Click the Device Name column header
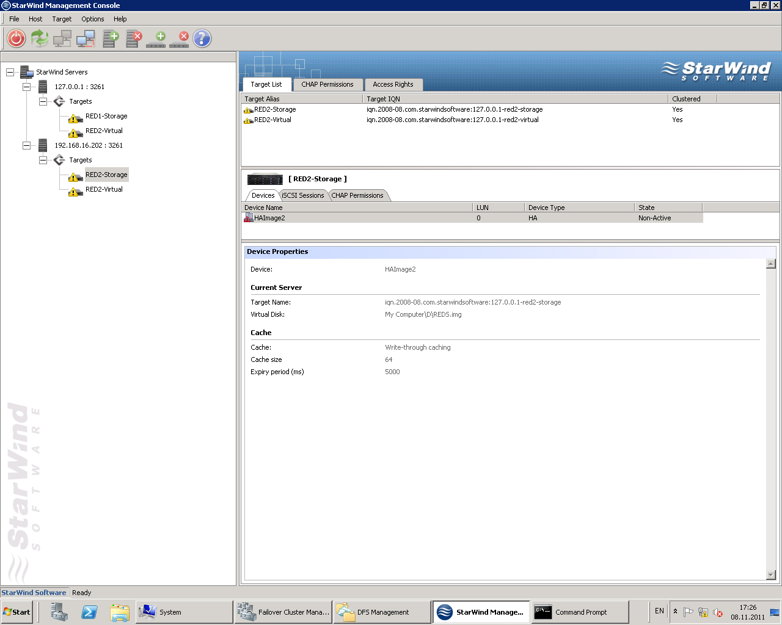The image size is (782, 625). click(357, 208)
